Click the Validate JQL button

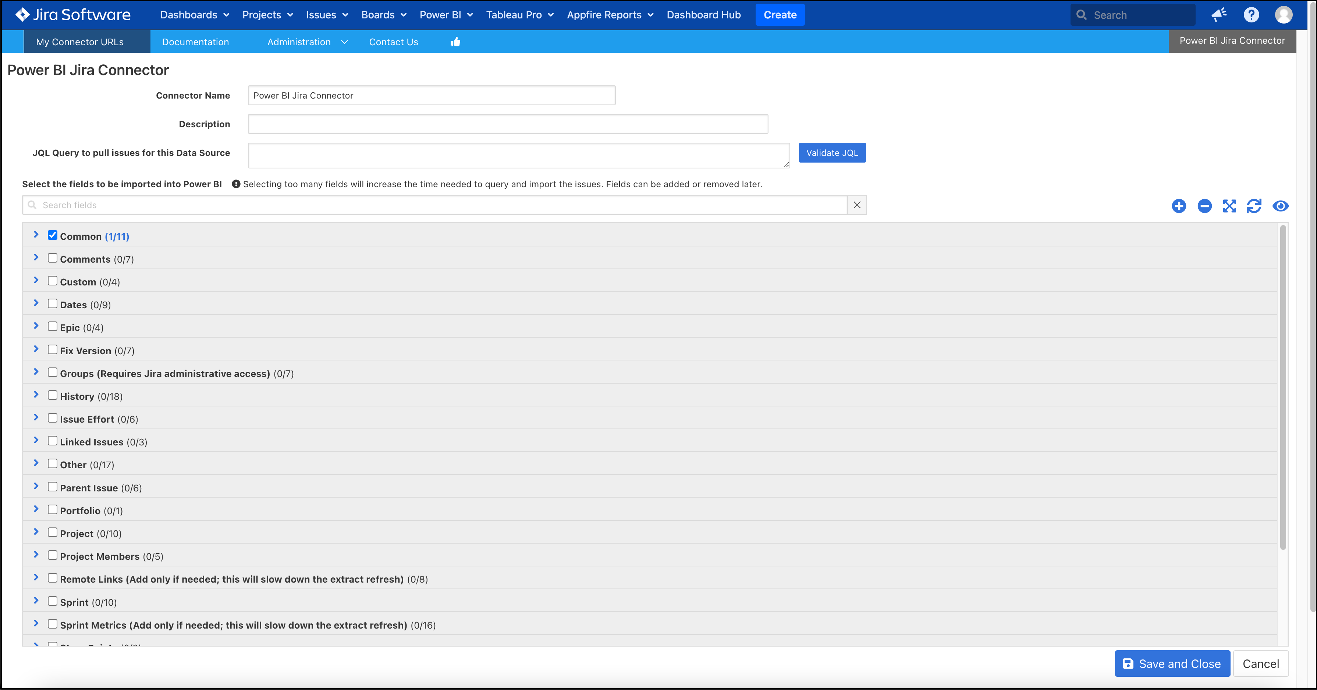point(832,153)
